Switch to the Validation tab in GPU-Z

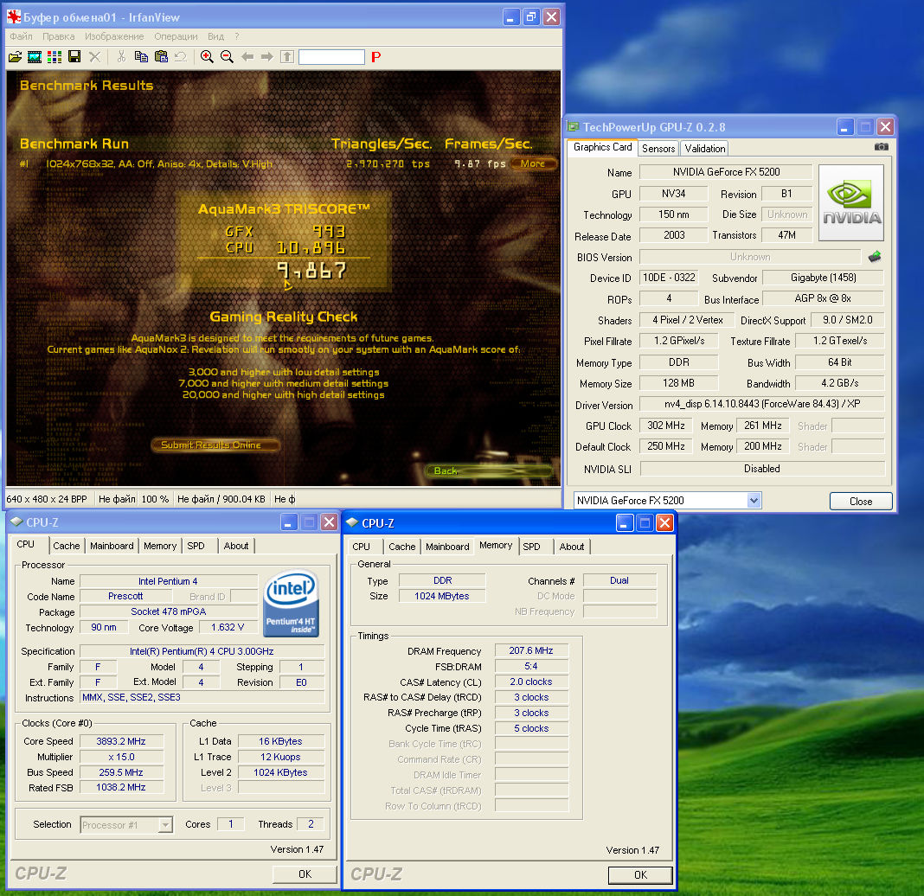(x=705, y=149)
